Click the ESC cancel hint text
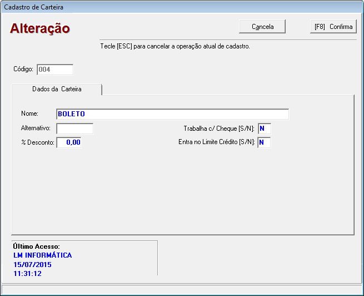 click(175, 46)
